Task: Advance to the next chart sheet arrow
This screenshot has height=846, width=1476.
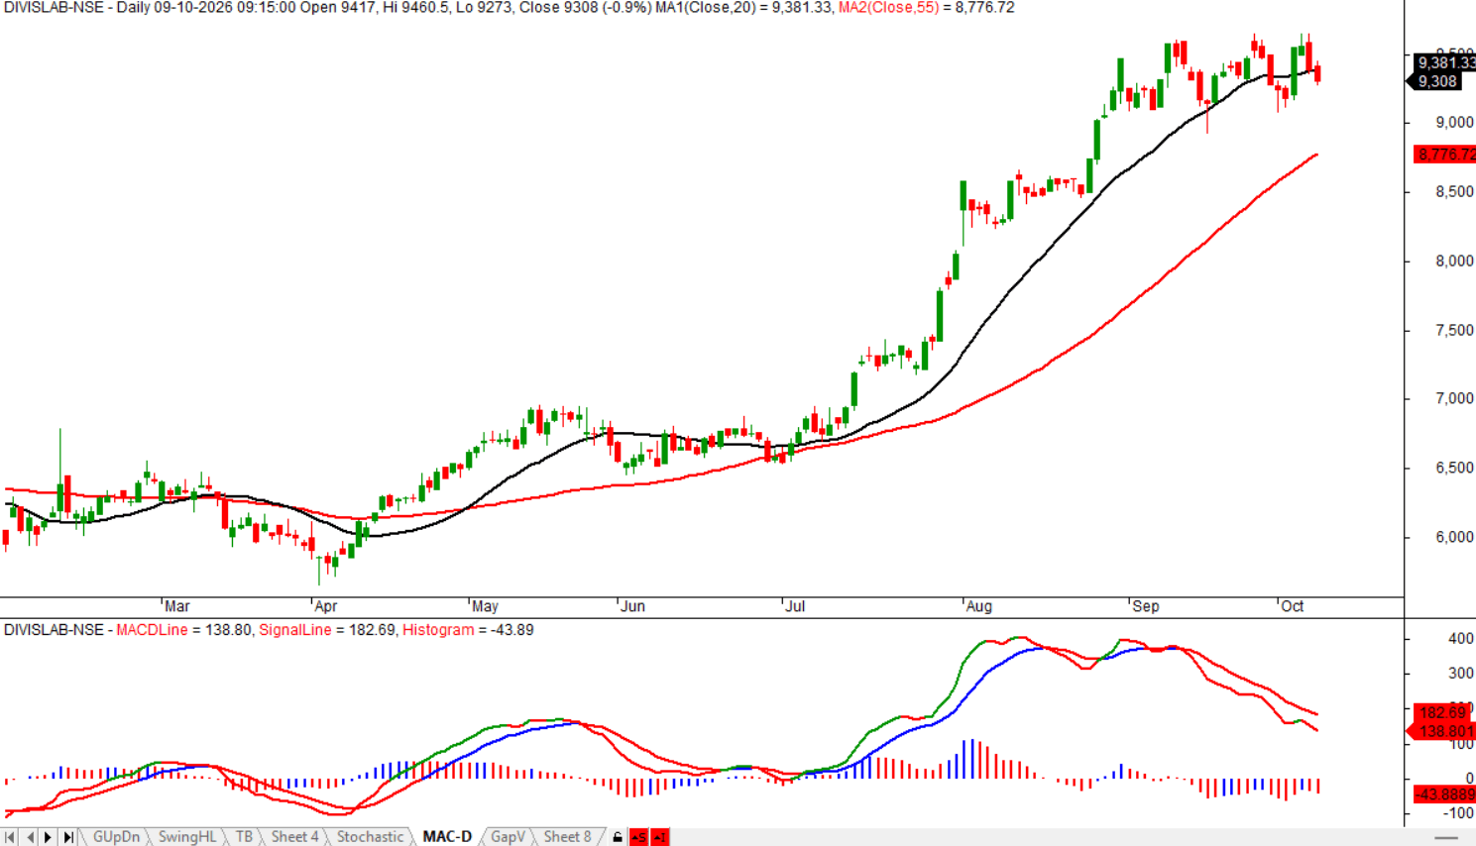Action: pos(48,837)
